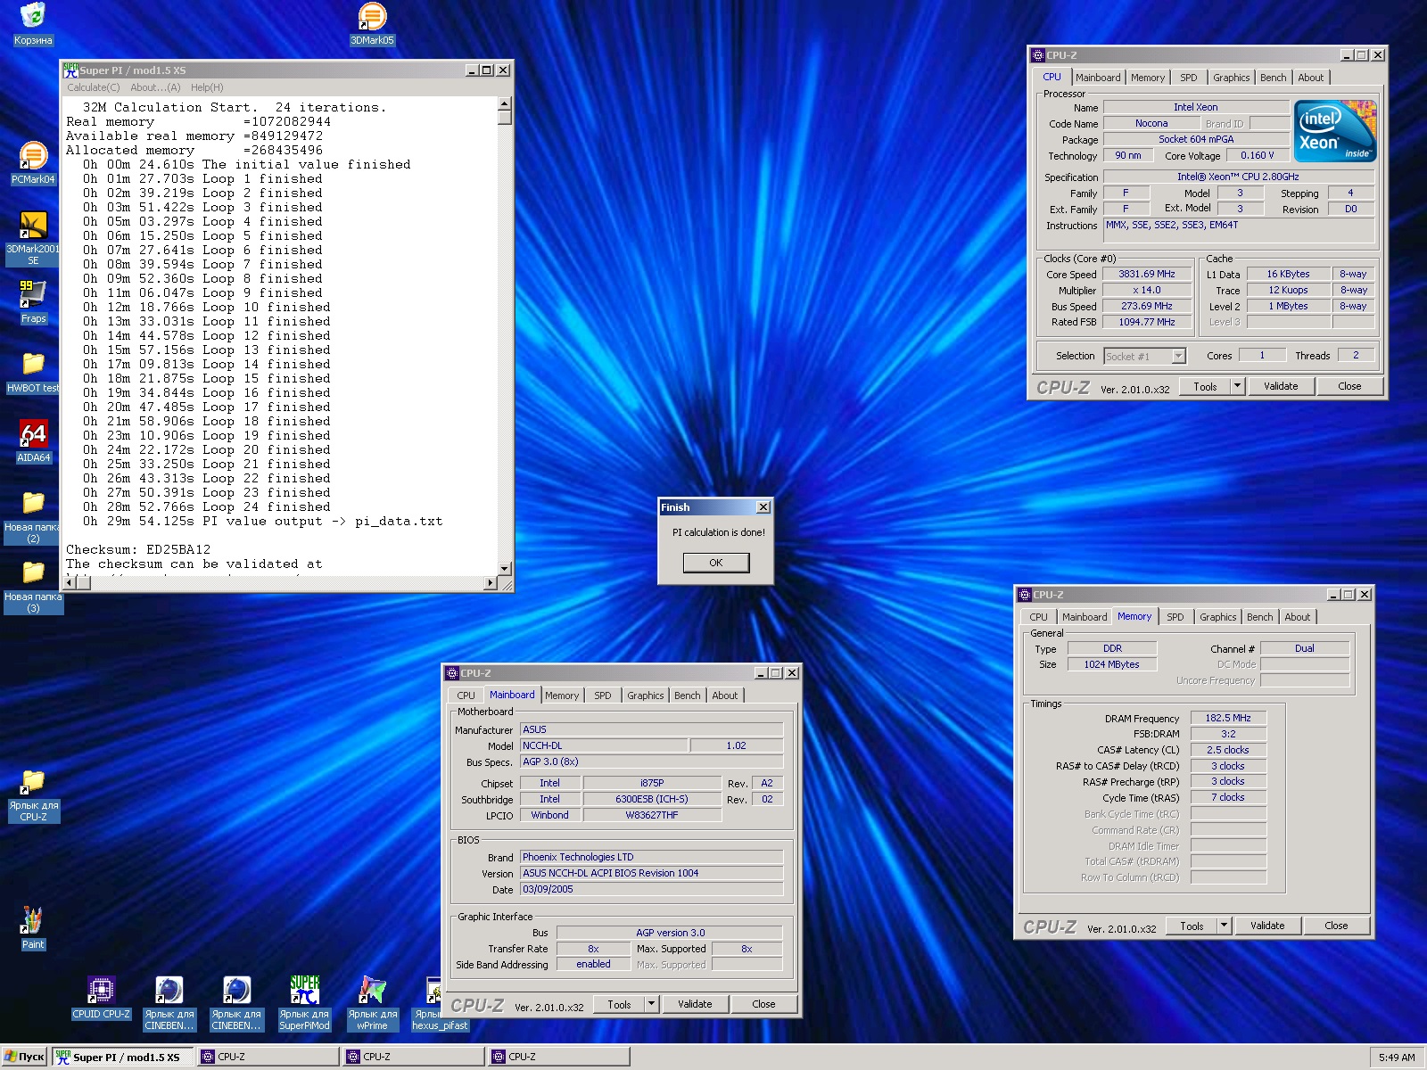The image size is (1427, 1070).
Task: Click Close button in Memory CPU-Z window
Action: 1336,926
